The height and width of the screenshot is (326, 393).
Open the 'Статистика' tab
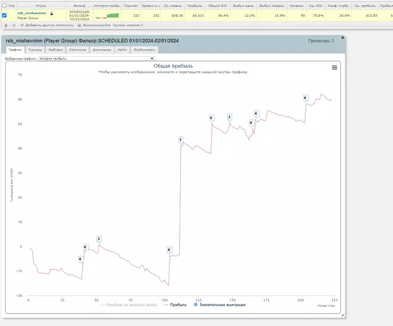[77, 49]
